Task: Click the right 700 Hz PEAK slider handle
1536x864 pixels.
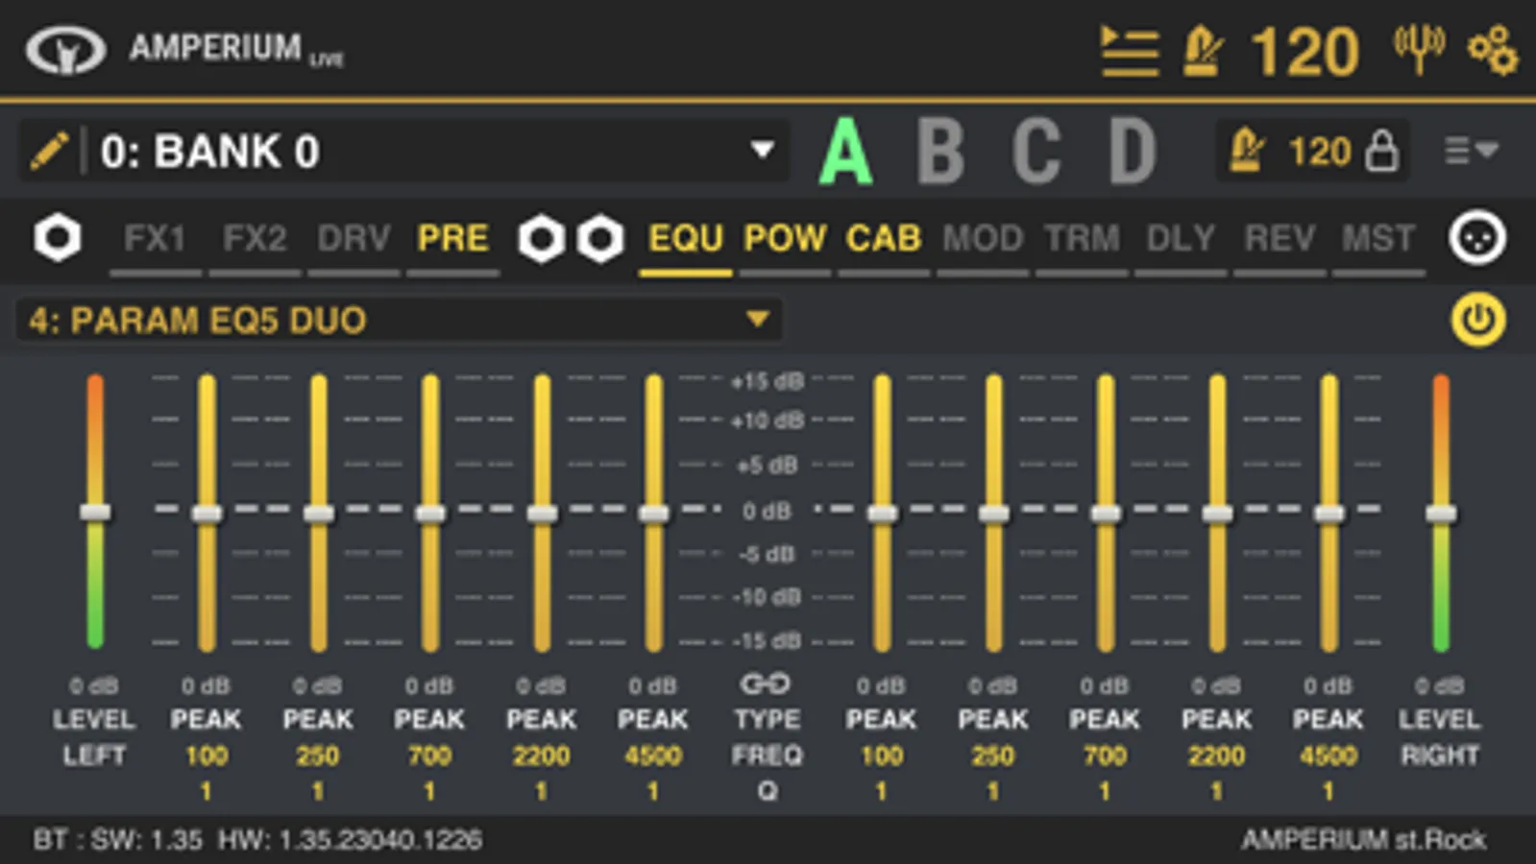Action: click(x=1106, y=514)
